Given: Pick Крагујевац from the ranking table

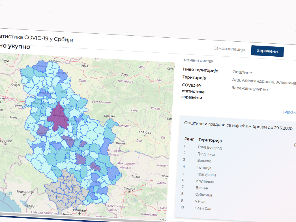Looking at the screenshot, I should click(x=206, y=174).
